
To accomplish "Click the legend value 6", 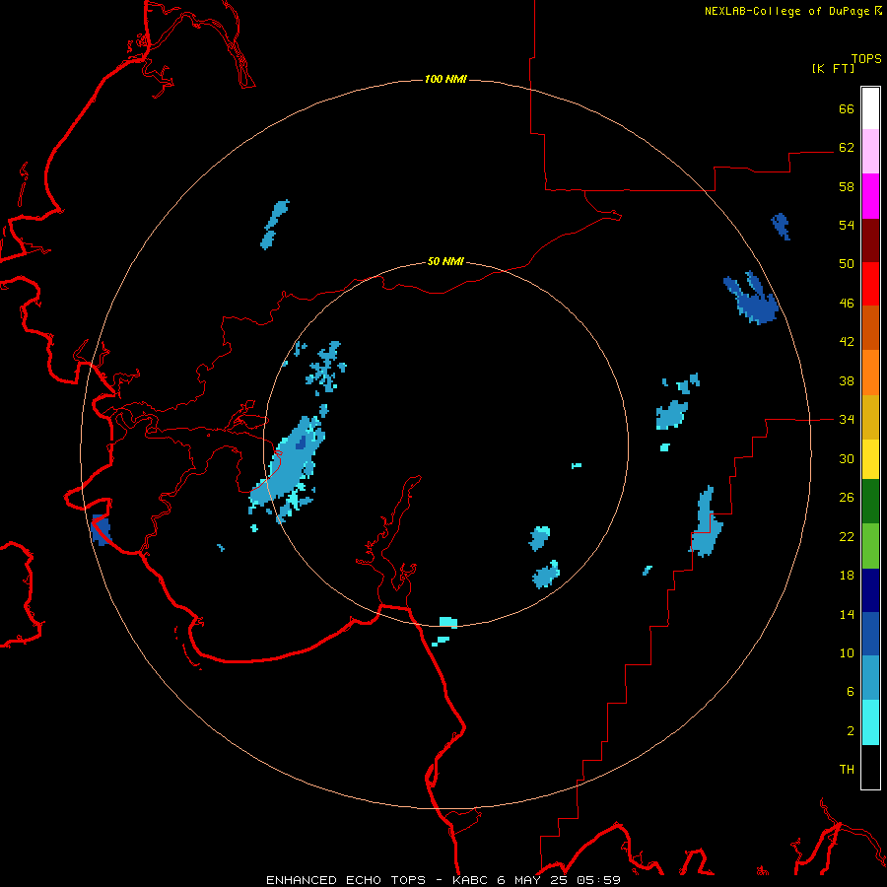I will (x=851, y=692).
